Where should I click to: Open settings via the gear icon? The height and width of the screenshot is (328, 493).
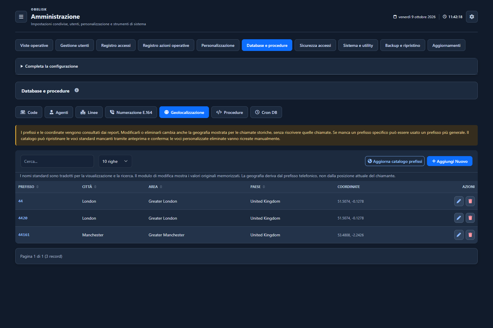pyautogui.click(x=472, y=17)
